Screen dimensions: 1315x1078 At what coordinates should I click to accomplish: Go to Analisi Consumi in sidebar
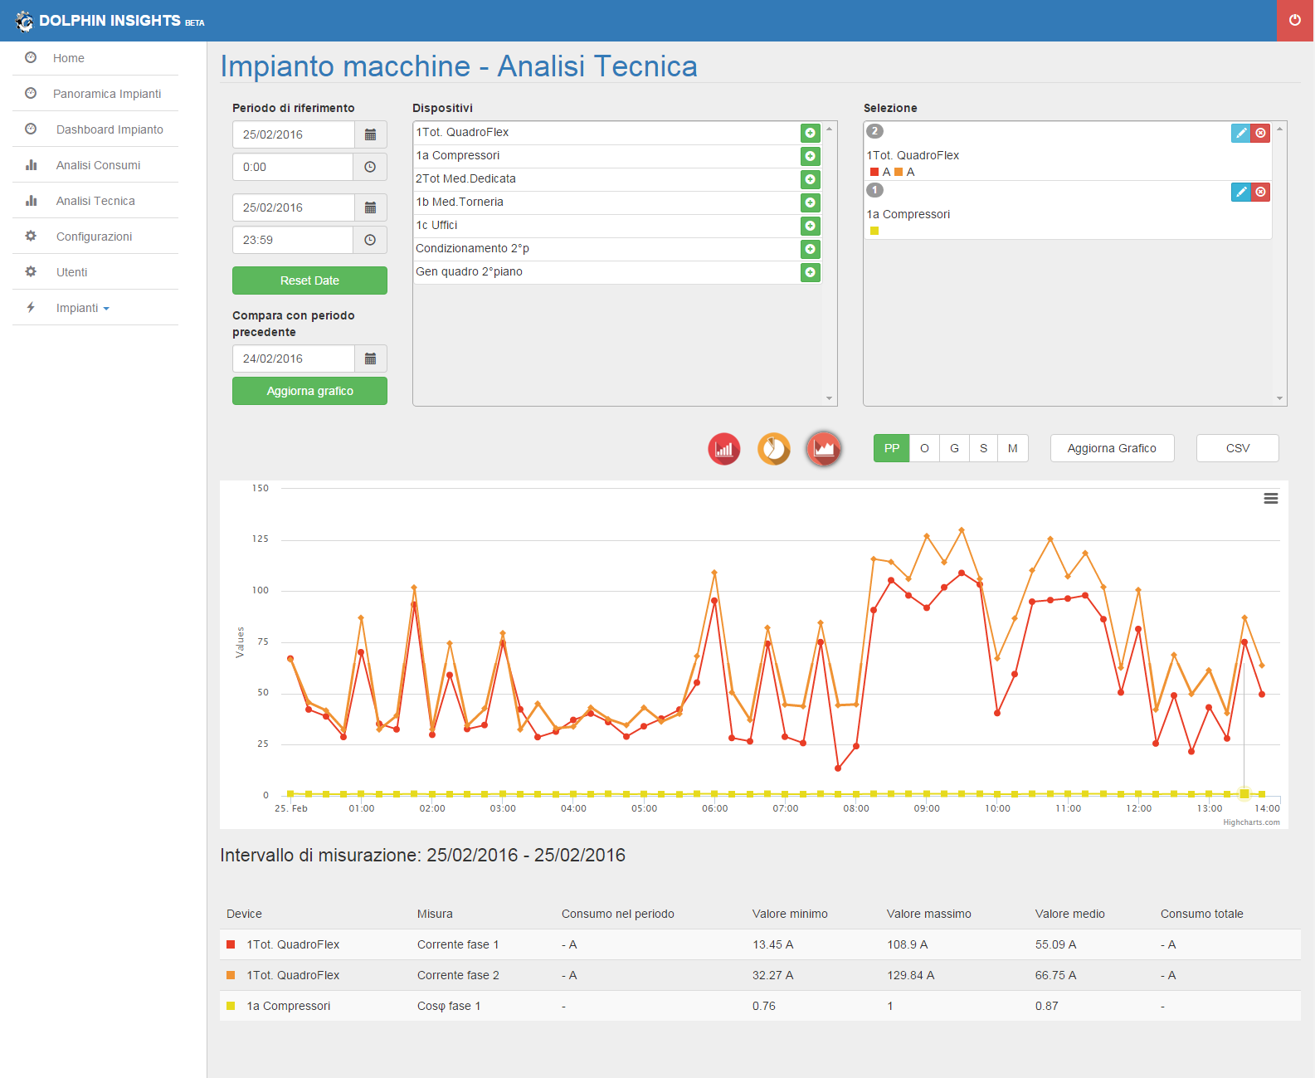tap(98, 165)
